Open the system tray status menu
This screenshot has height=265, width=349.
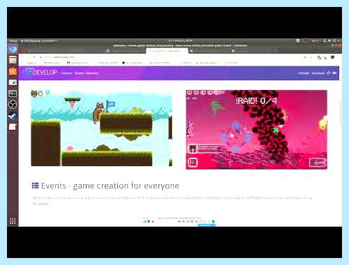[x=332, y=41]
